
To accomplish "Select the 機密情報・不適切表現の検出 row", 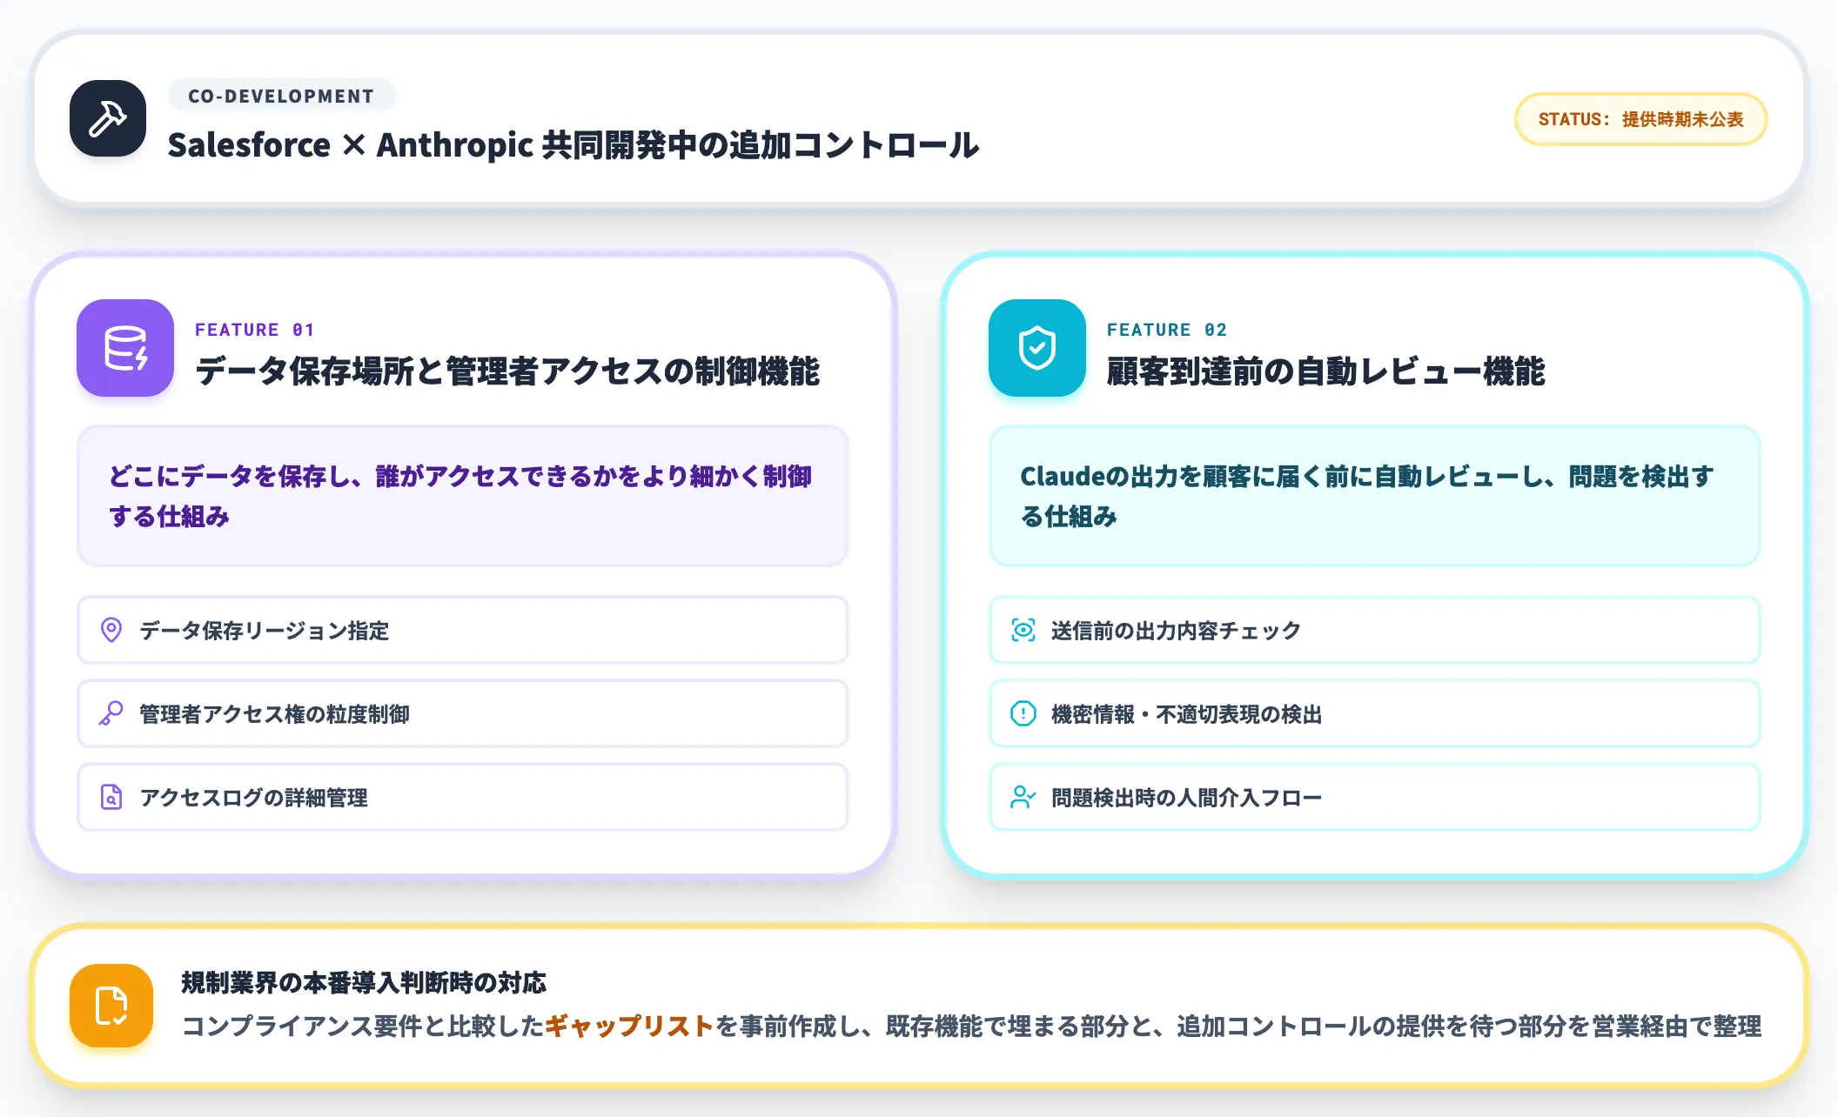I will [1375, 713].
